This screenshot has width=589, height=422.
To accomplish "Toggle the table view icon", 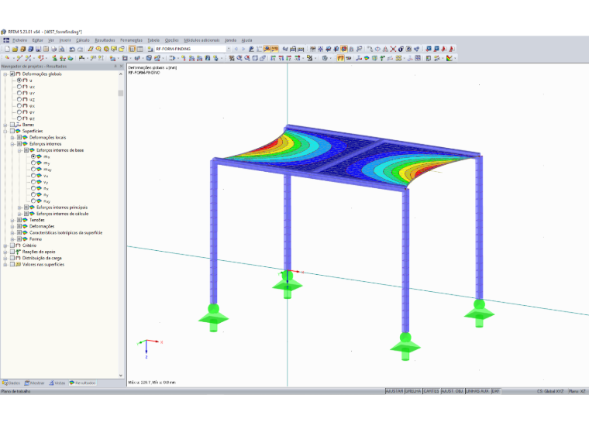I will pyautogui.click(x=140, y=49).
